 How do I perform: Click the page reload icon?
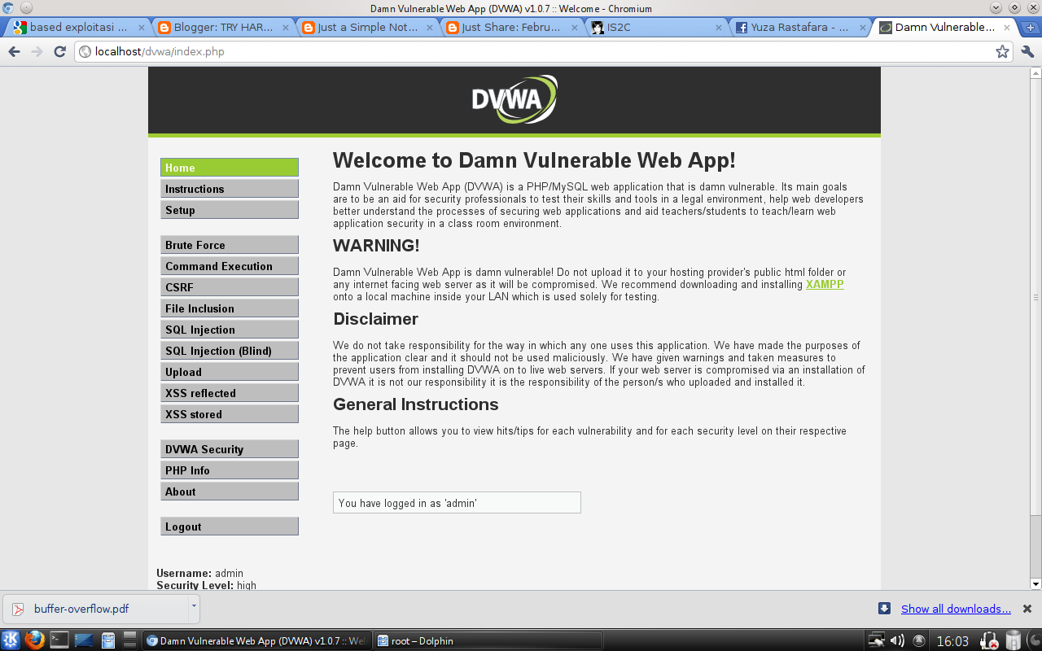click(x=59, y=51)
